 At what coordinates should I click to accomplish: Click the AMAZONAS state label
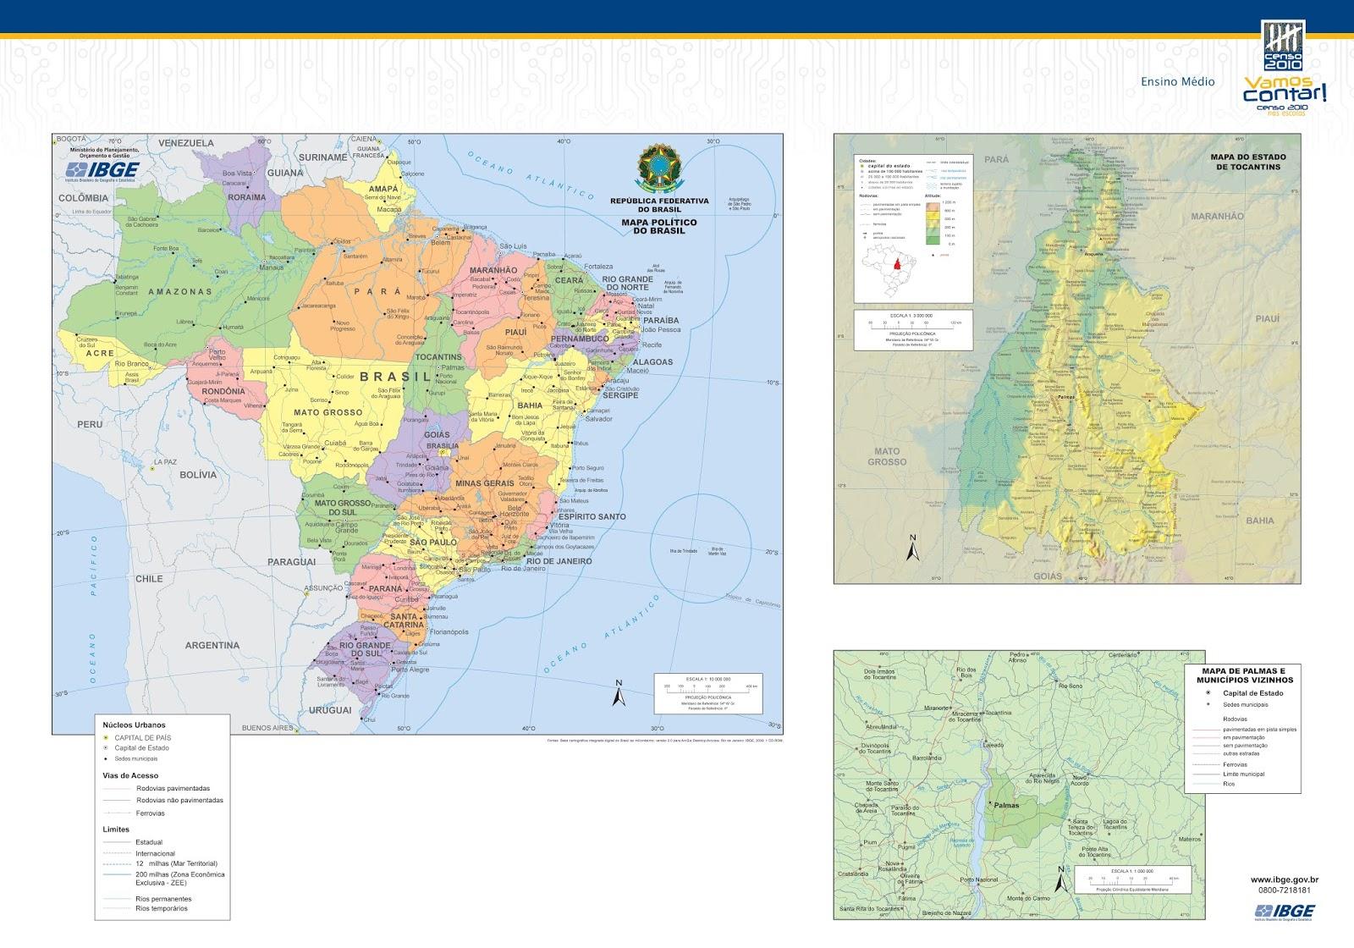click(179, 291)
